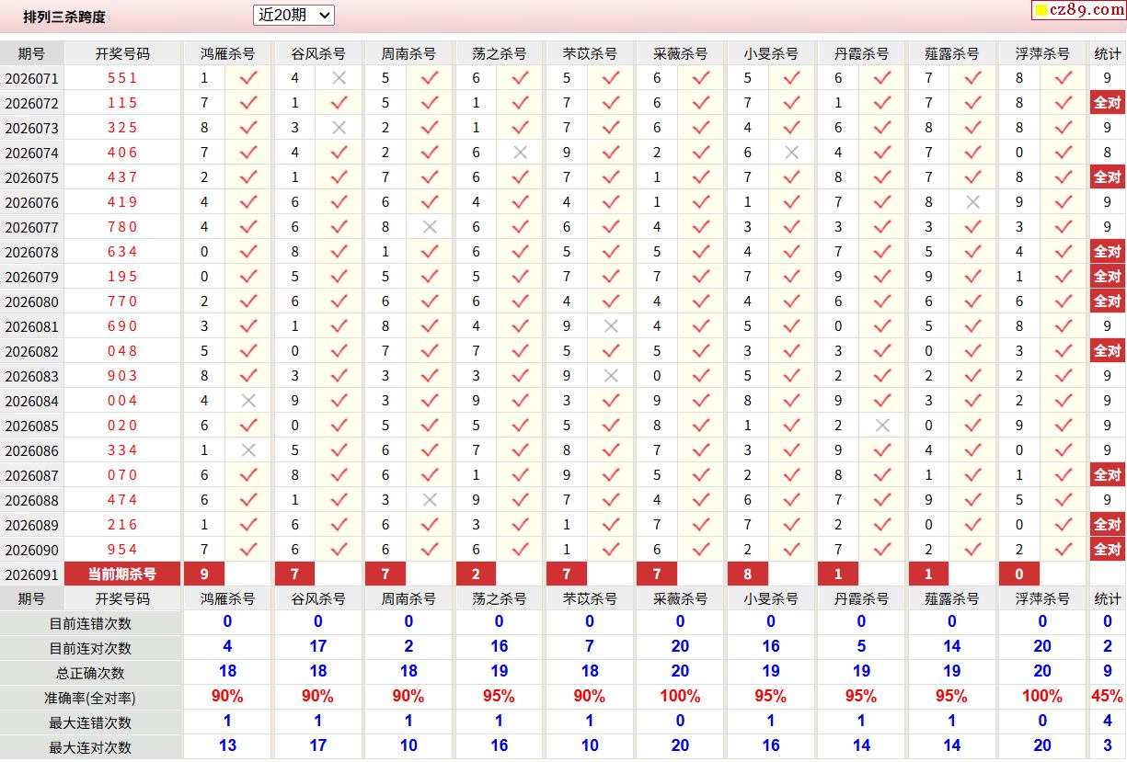
Task: Click the 芣苡 cross mark in row 2026081
Action: coord(610,326)
